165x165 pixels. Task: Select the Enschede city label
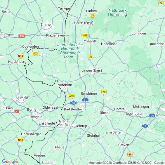point(47,123)
